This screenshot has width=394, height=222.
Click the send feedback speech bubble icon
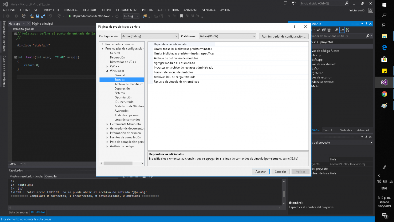[285, 3]
